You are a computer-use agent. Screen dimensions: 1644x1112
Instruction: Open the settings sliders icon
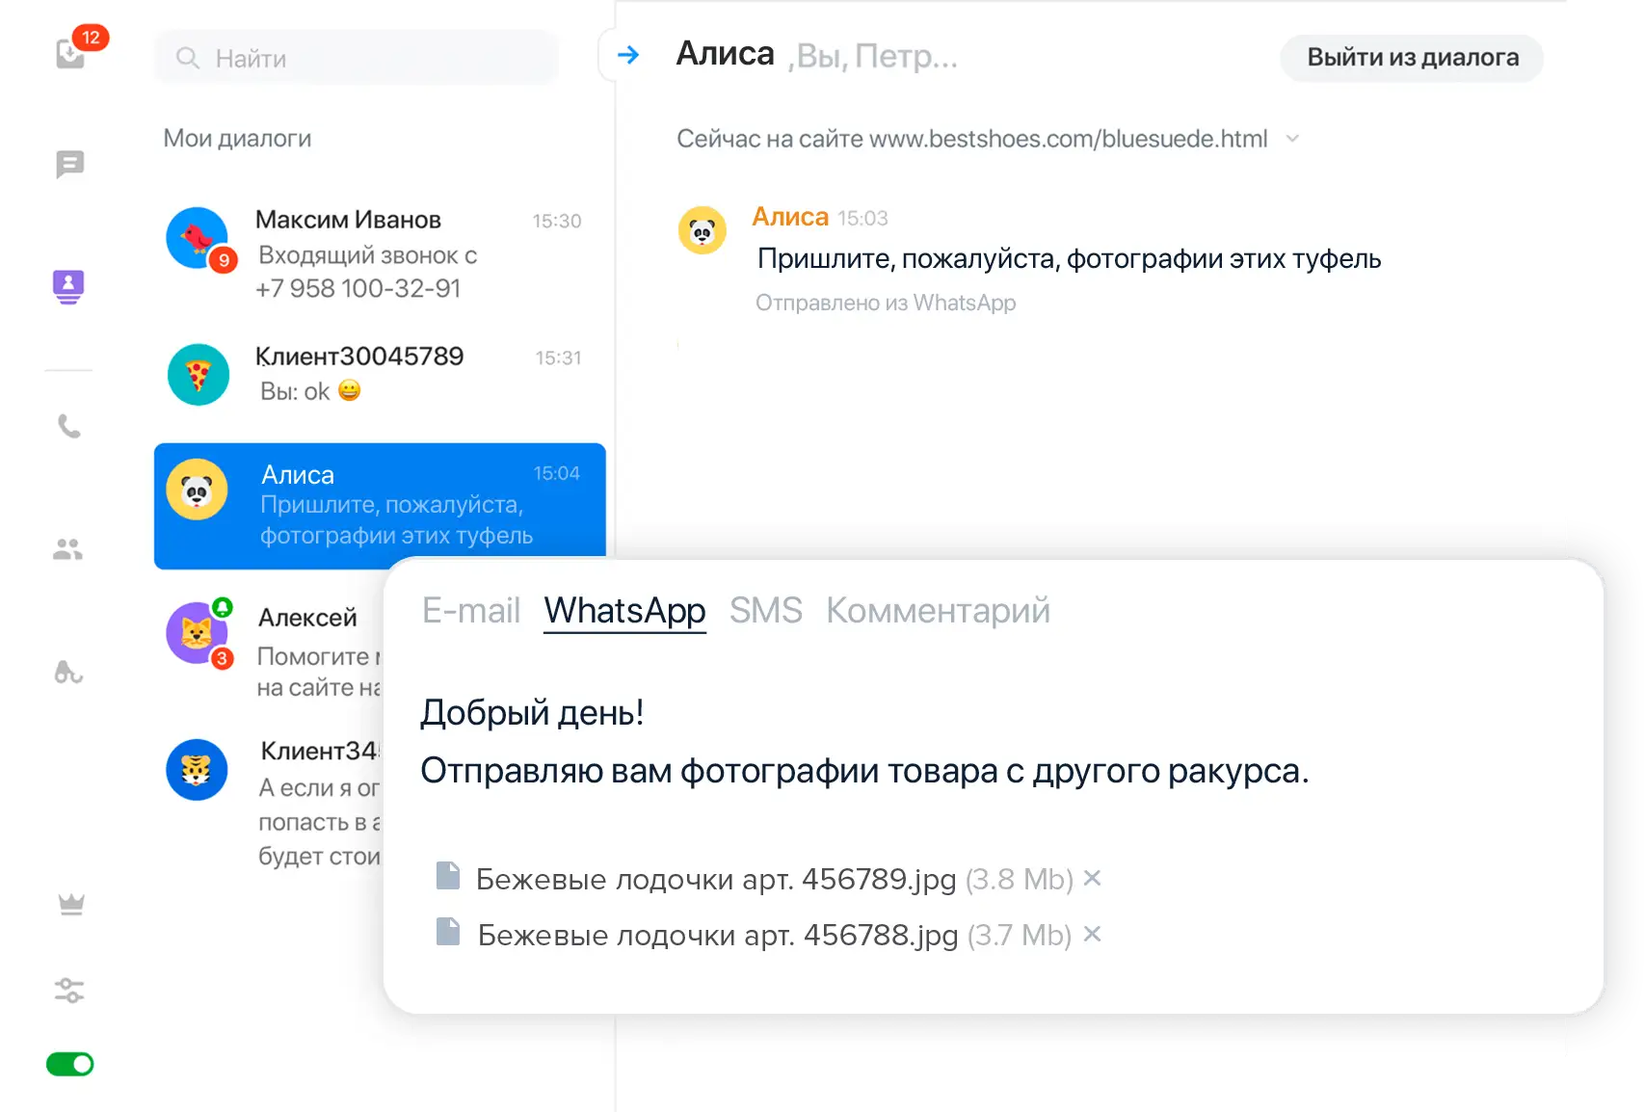(x=69, y=990)
